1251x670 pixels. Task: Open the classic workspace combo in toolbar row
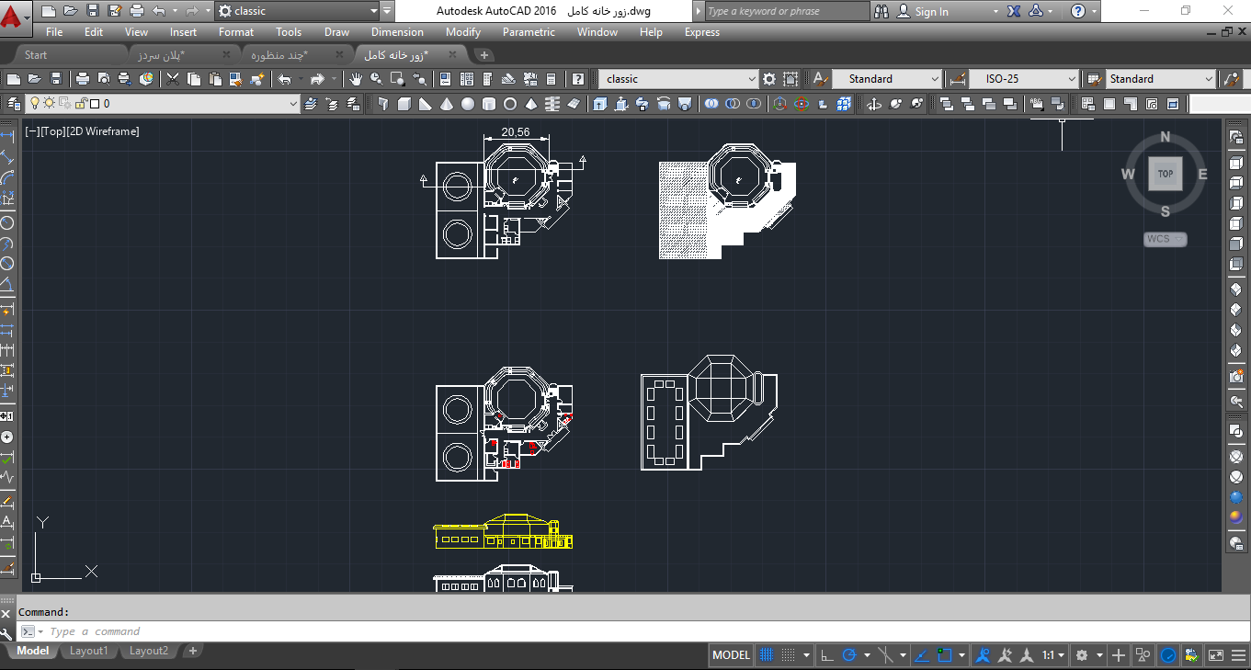[x=679, y=79]
